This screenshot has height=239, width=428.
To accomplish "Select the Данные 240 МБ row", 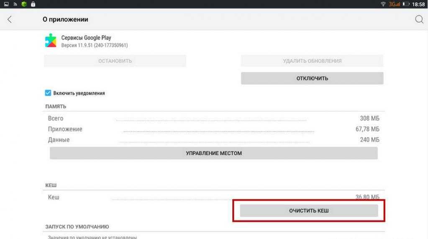I will point(213,140).
